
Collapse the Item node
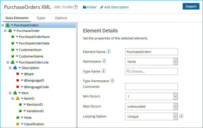[10, 93]
